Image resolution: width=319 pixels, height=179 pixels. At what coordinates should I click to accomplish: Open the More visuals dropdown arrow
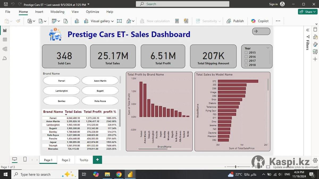point(133,21)
